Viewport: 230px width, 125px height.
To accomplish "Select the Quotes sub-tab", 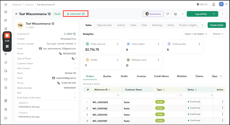I will pyautogui.click(x=107, y=76).
